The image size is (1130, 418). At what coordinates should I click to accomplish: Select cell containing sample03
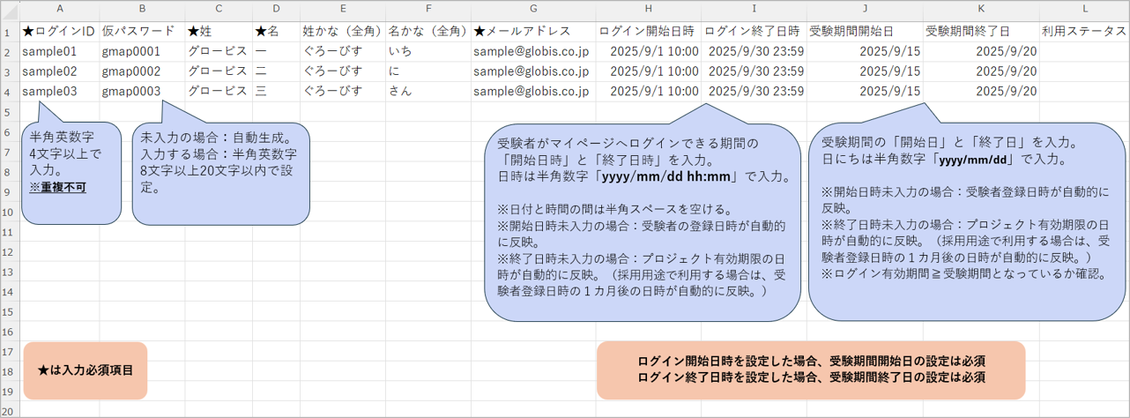point(59,92)
